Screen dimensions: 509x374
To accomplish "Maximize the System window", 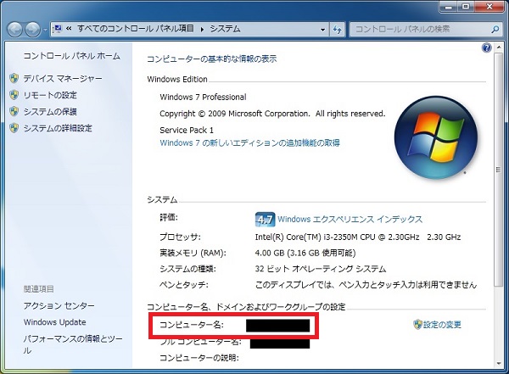I will pos(466,7).
